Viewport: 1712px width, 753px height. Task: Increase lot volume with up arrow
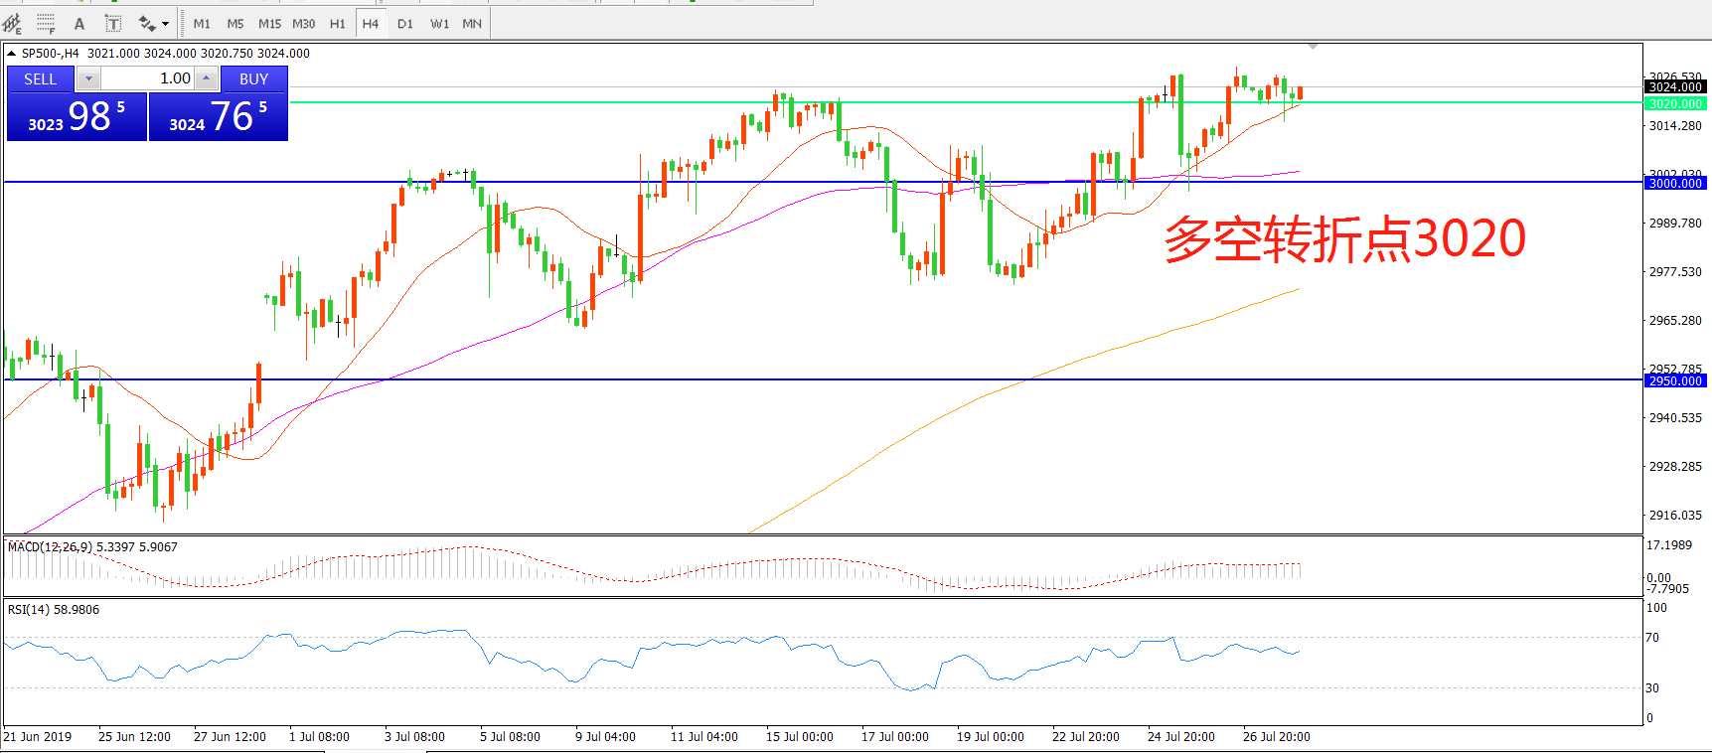tap(206, 78)
